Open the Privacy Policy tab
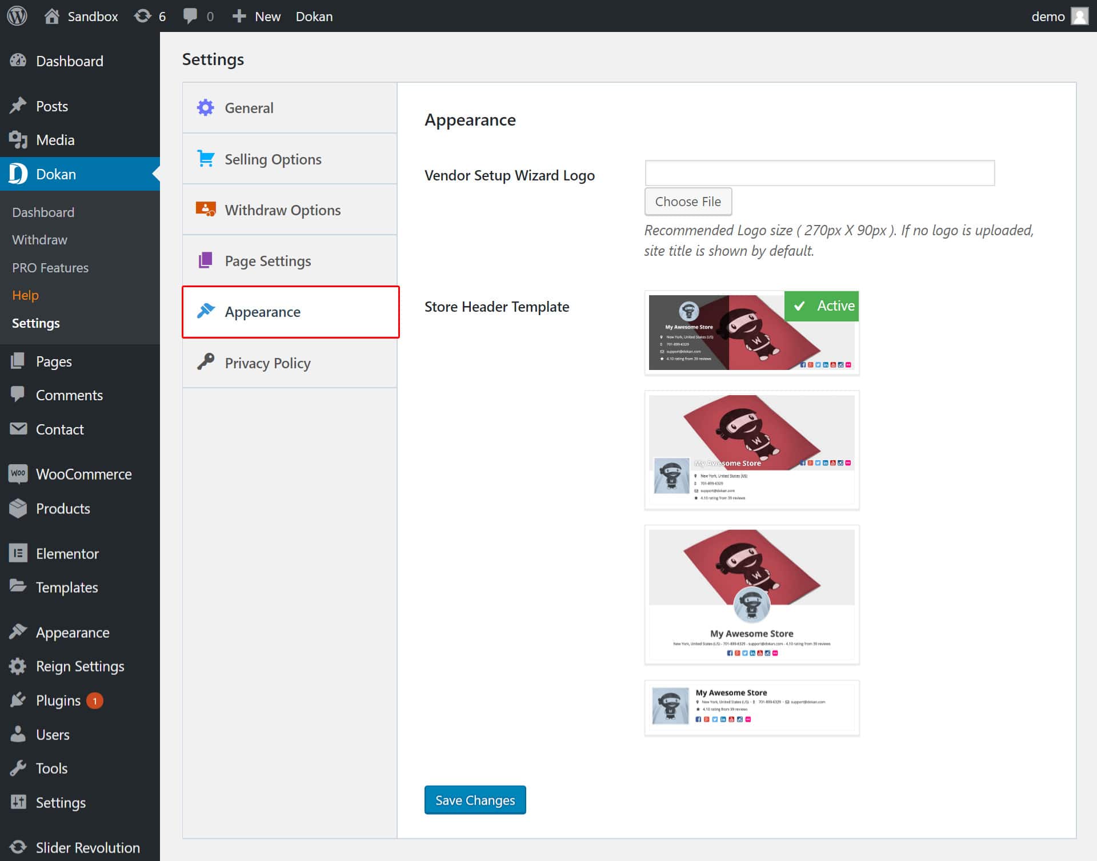The width and height of the screenshot is (1097, 861). click(290, 363)
